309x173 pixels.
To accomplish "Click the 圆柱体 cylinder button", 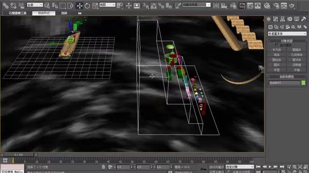I will (277, 60).
